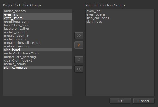Image resolution: width=158 pixels, height=107 pixels.
Task: Click the single left arrow remove button
Action: (79, 60)
